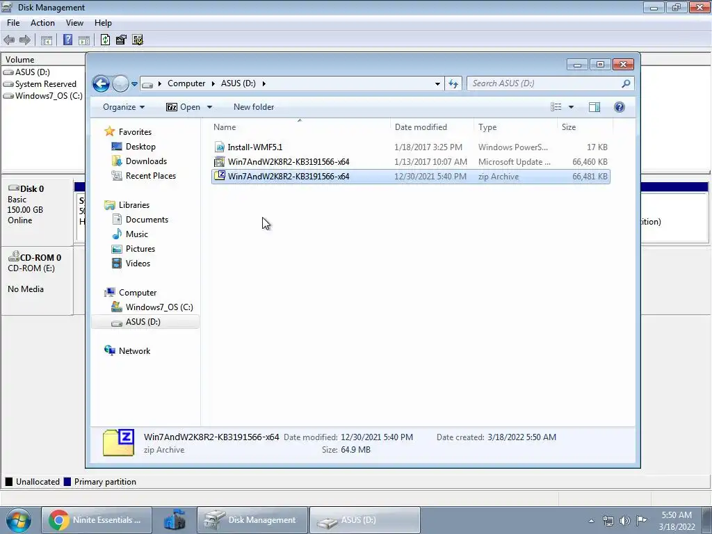
Task: Click the Windows Start button
Action: pyautogui.click(x=18, y=520)
